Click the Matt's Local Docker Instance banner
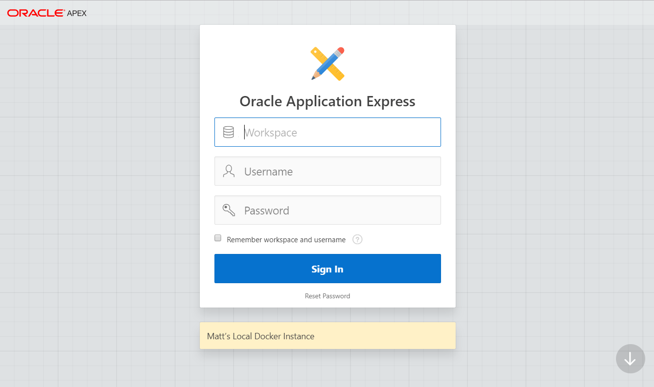 [327, 336]
